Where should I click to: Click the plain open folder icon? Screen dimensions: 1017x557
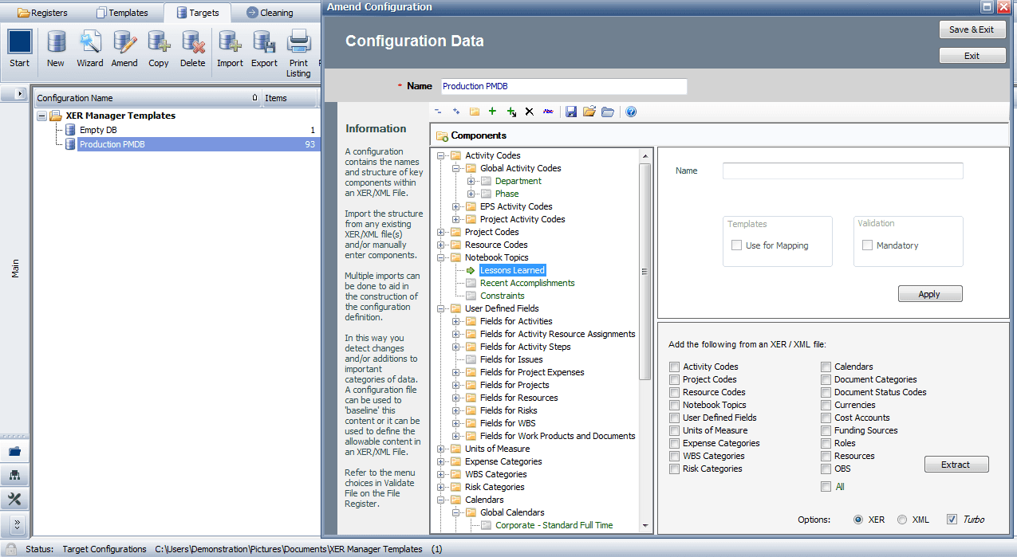(x=608, y=112)
